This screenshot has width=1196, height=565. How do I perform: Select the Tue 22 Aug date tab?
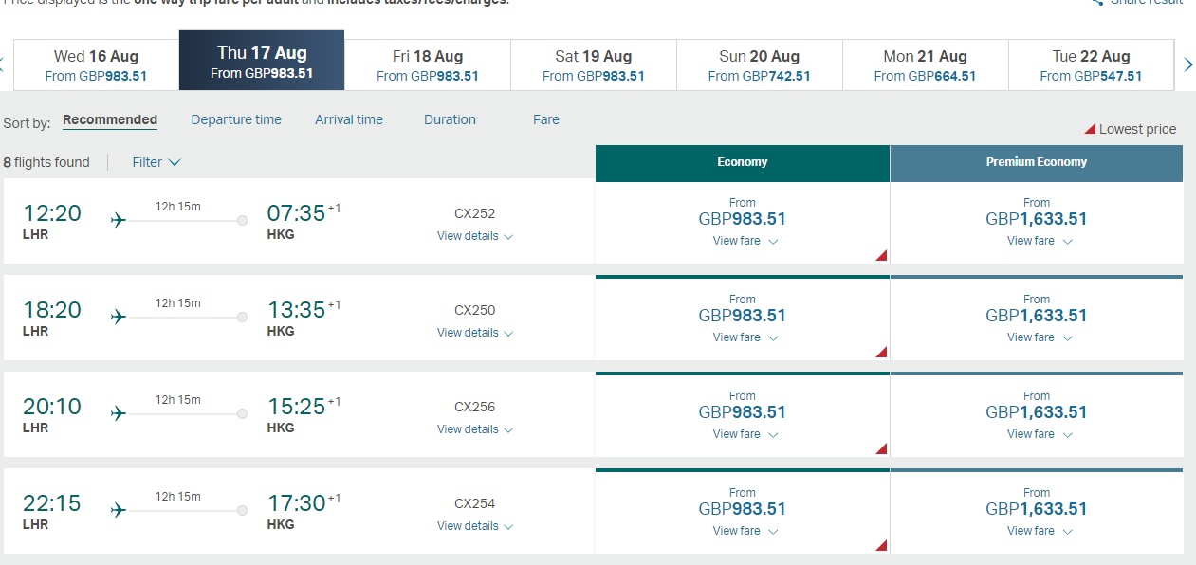(x=1091, y=64)
